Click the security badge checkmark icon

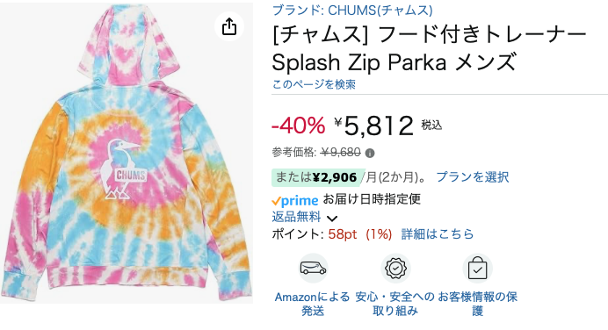(x=395, y=268)
